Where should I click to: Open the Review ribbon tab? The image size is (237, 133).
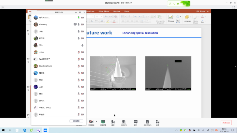117,12
